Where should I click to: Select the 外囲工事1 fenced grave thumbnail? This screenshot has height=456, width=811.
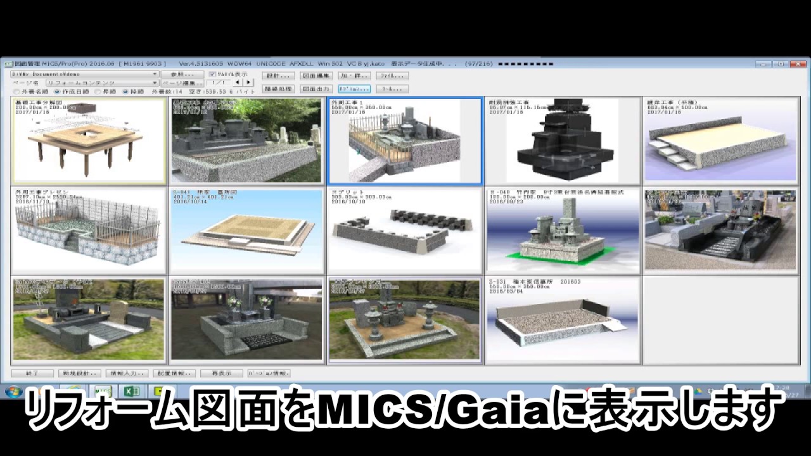[x=405, y=141]
